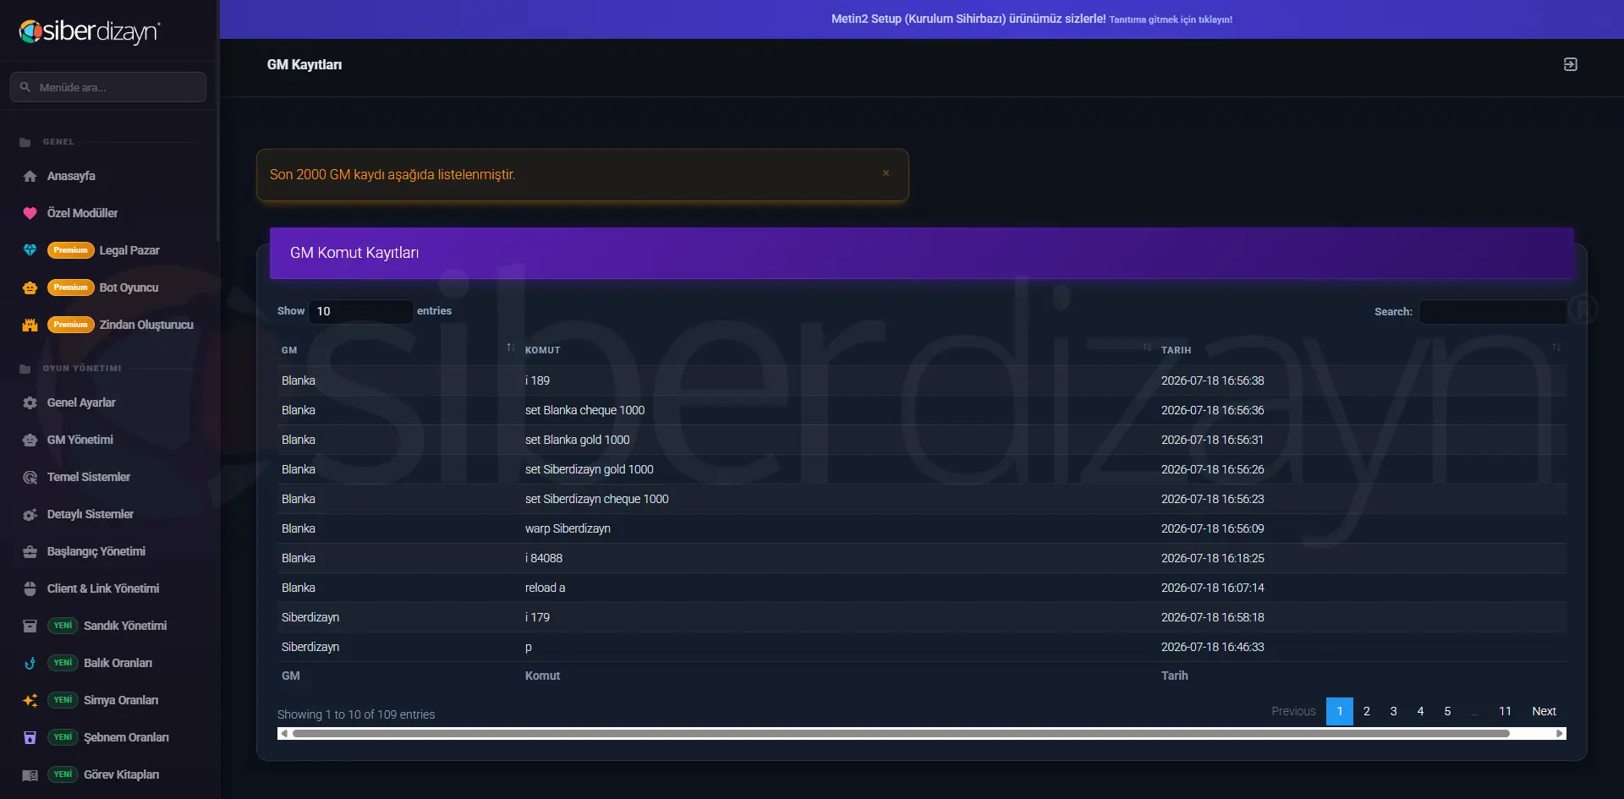Click the search magnifier icon in sidebar
The width and height of the screenshot is (1624, 799).
click(x=25, y=87)
